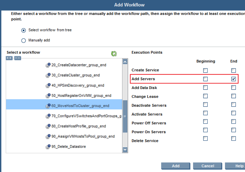Click gear icon beside 50_HostRegisterOnVMM_group_end
The height and width of the screenshot is (172, 245).
pyautogui.click(x=48, y=96)
